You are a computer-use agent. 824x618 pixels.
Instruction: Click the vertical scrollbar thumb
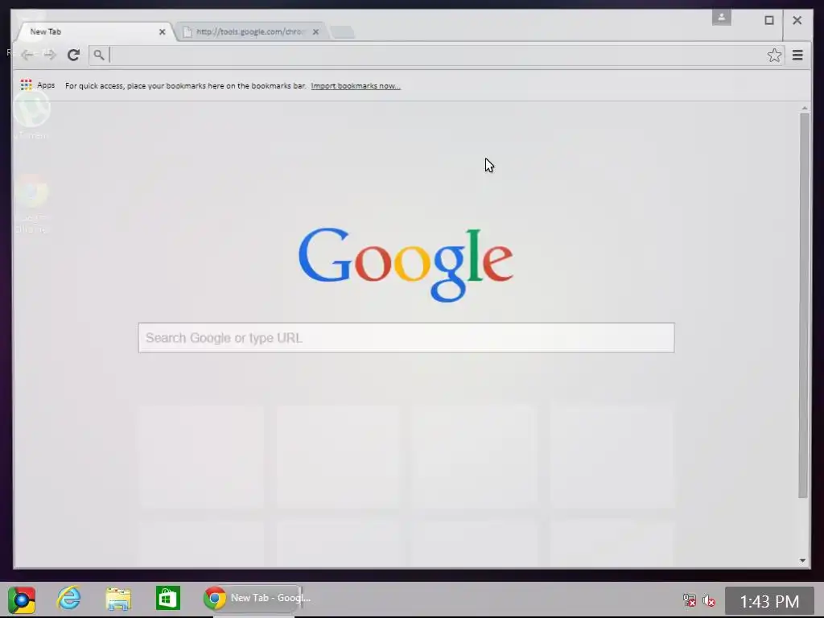[x=804, y=305]
